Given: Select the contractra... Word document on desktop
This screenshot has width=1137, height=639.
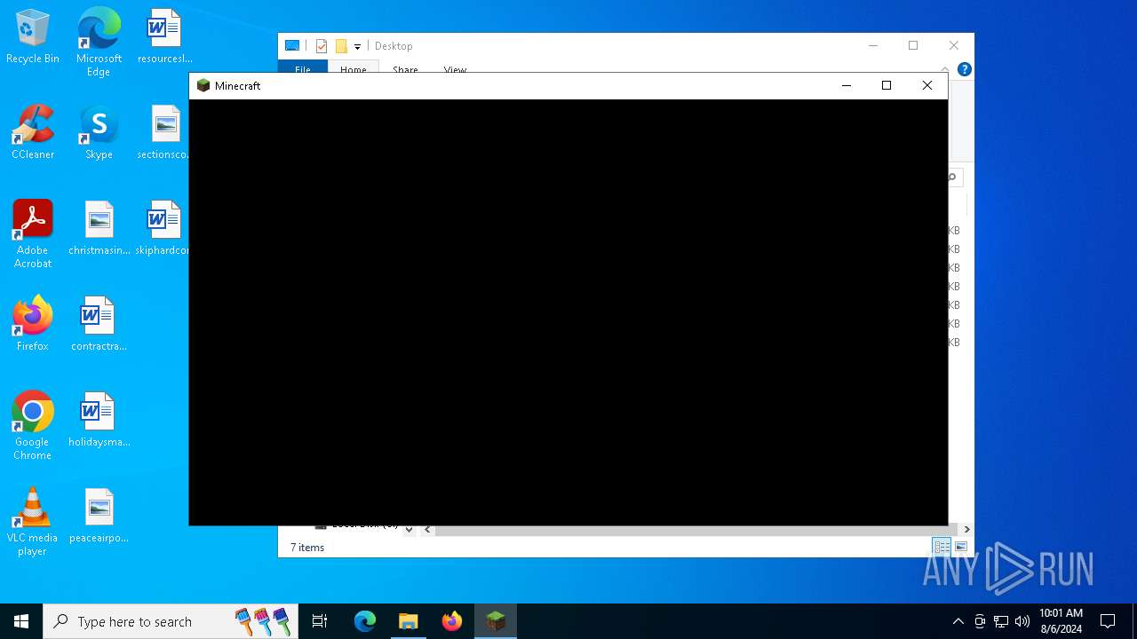Looking at the screenshot, I should pyautogui.click(x=99, y=324).
